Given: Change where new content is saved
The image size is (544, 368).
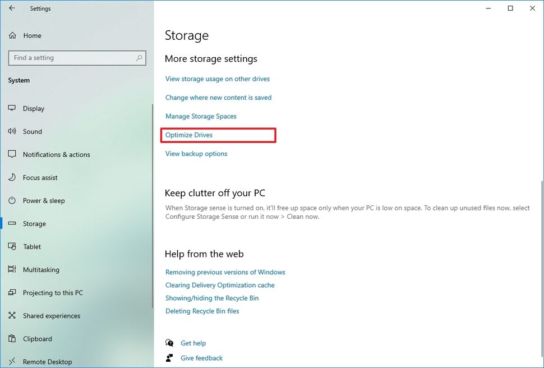Looking at the screenshot, I should 218,97.
